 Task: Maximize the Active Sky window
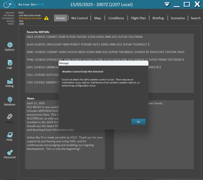187,4
